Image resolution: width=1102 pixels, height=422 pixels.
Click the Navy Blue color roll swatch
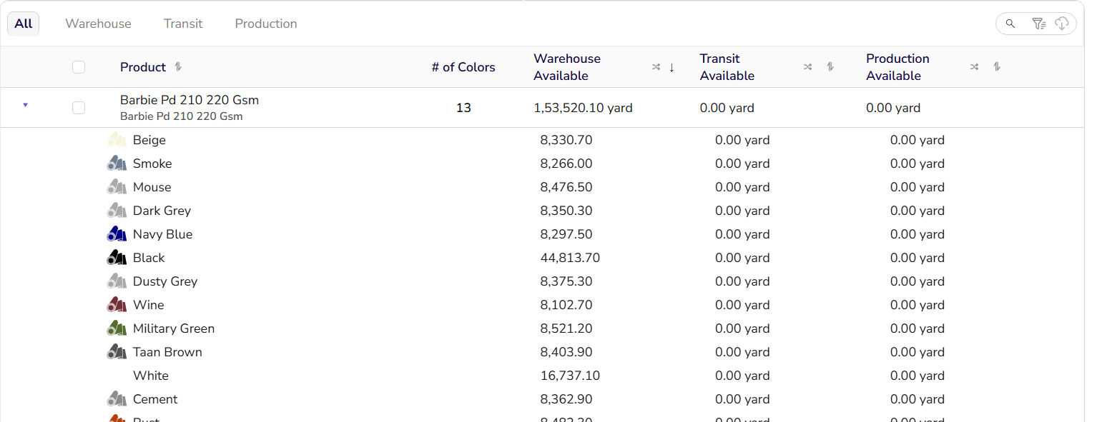[x=117, y=234]
